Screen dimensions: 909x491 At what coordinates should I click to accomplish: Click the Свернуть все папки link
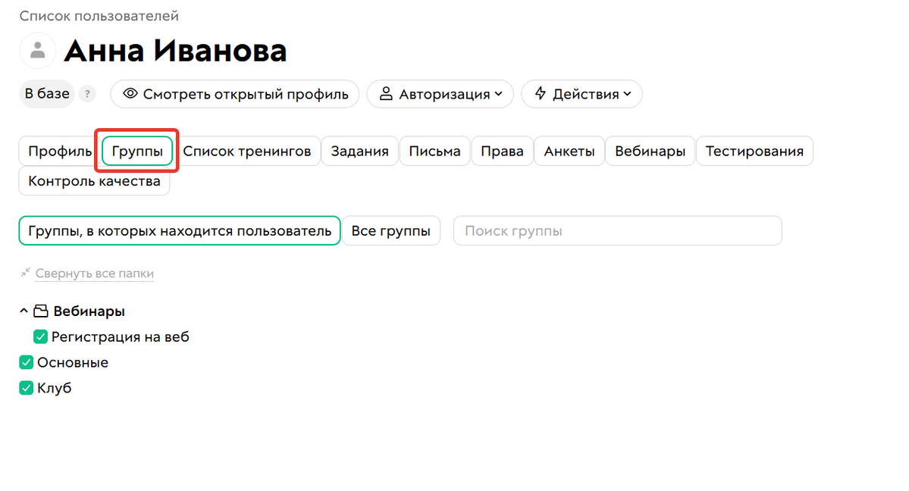[x=93, y=274]
